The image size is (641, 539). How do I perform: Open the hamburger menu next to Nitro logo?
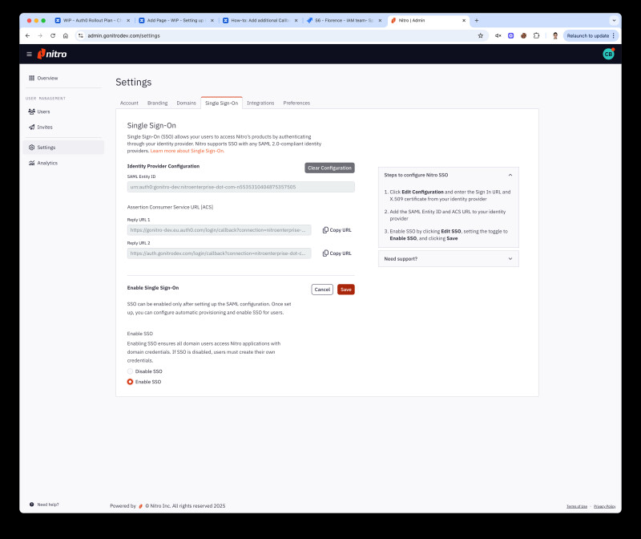(x=30, y=54)
